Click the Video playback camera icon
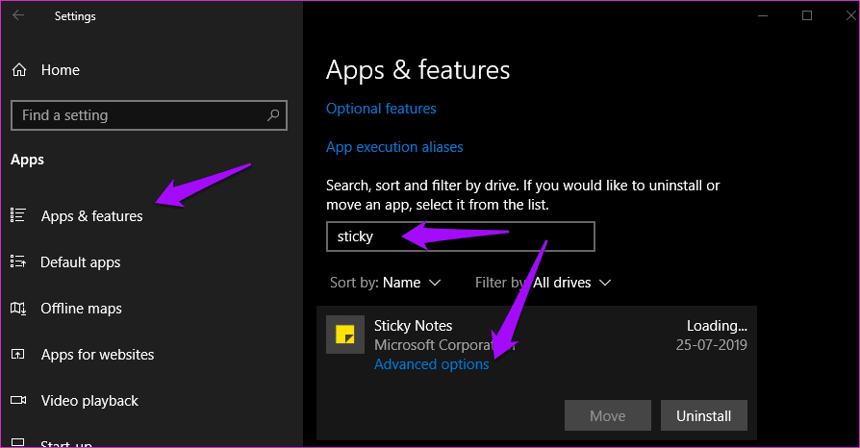Viewport: 860px width, 448px height. (x=18, y=400)
